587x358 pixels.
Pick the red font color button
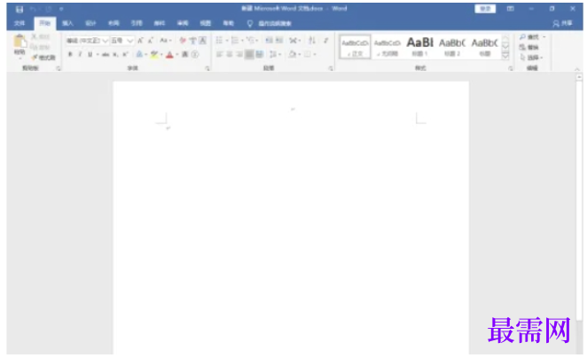tap(169, 55)
